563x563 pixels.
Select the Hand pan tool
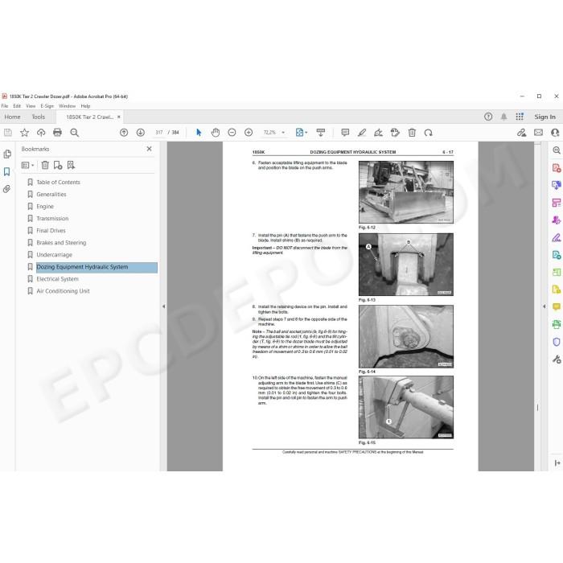(216, 133)
